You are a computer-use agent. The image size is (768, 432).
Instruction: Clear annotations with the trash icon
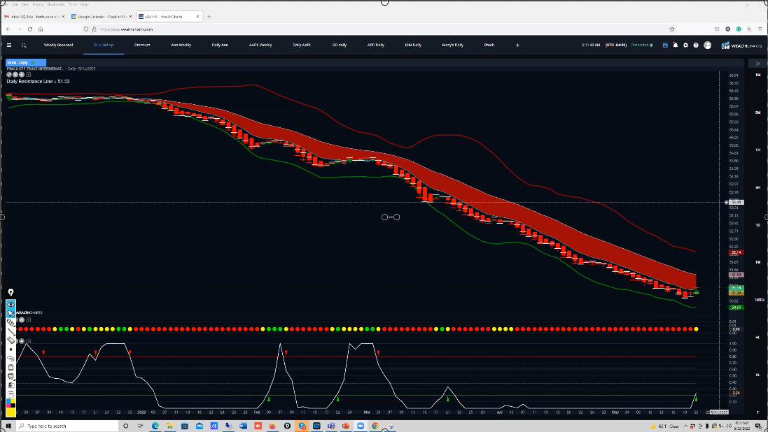point(11,367)
